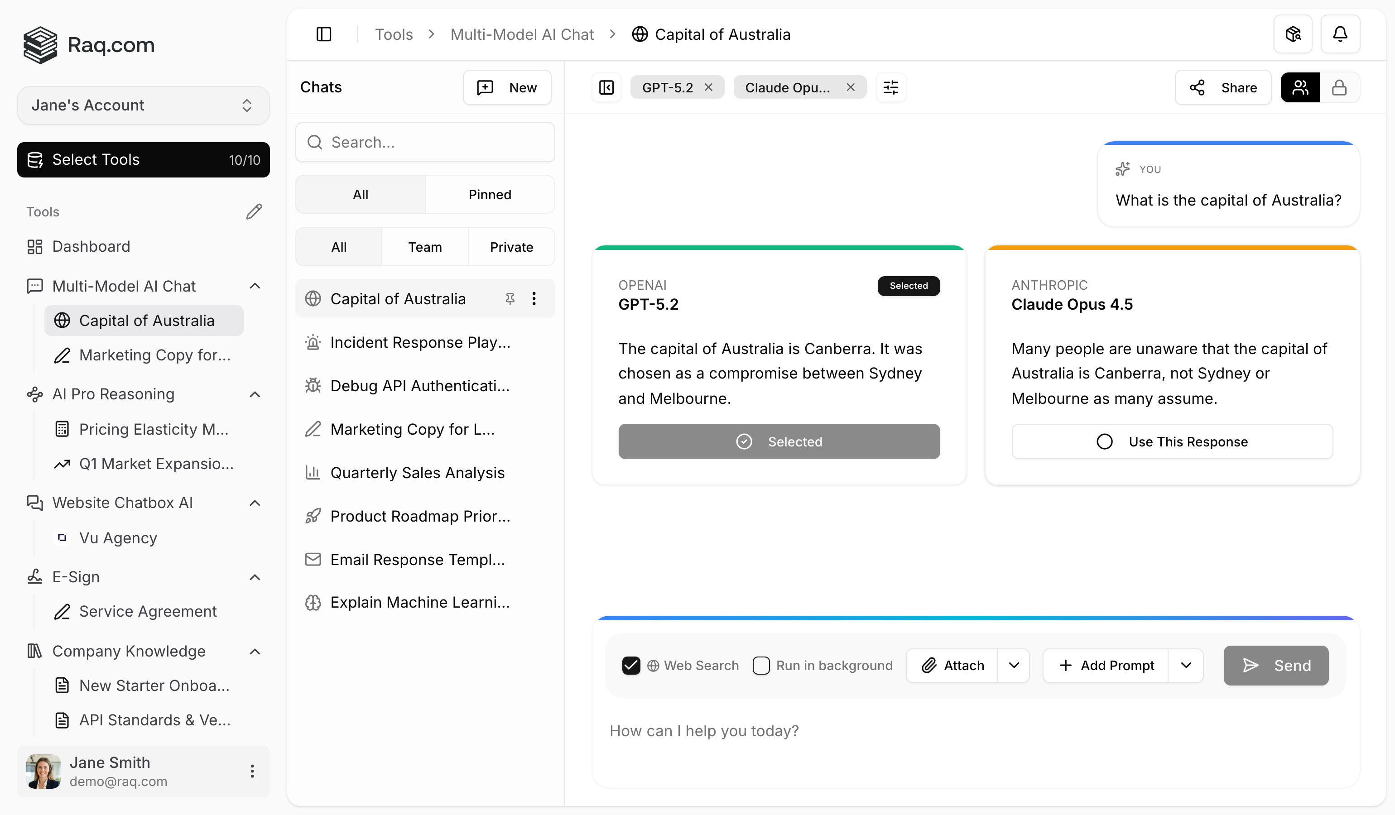
Task: Pin the Capital of Australia chat
Action: coord(510,299)
